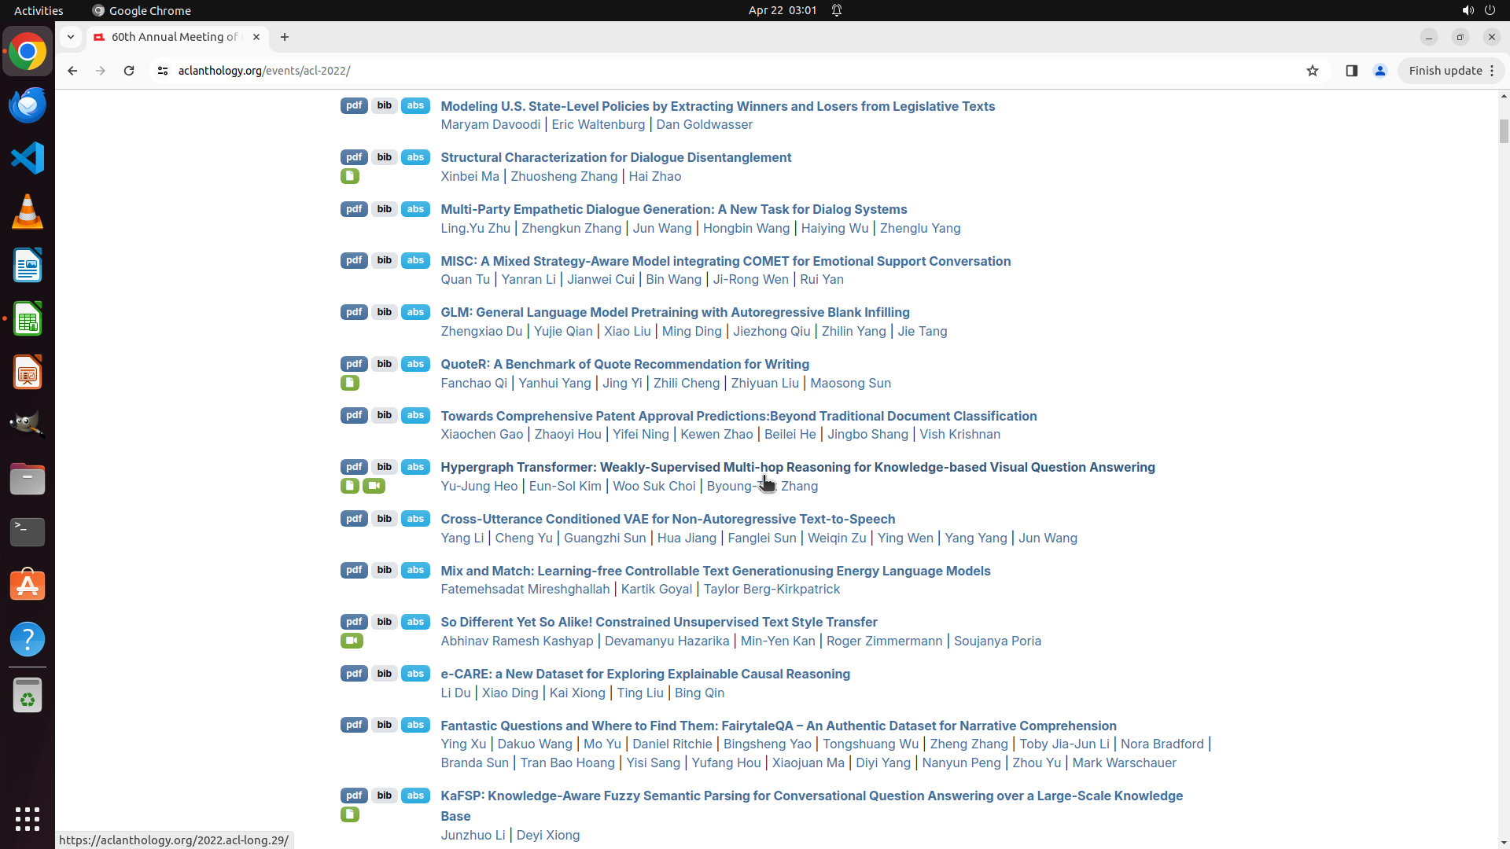Open author page for Dan Goldwasser

point(704,124)
